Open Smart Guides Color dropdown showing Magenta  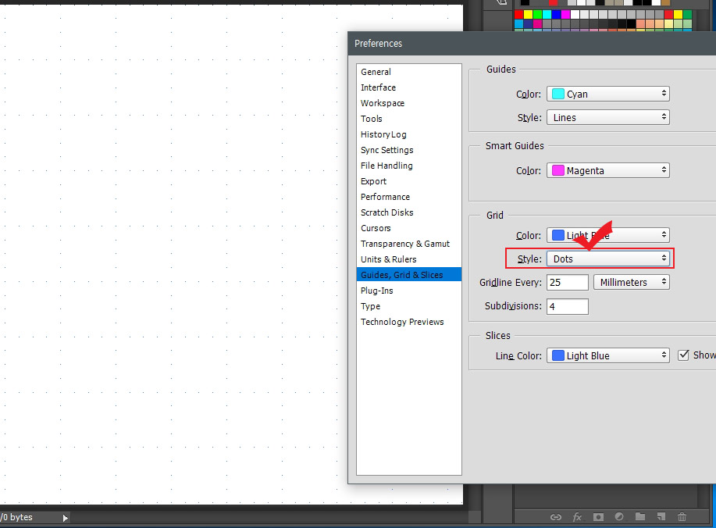[607, 170]
